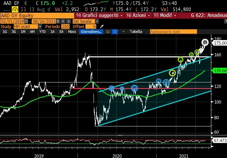The width and height of the screenshot is (227, 158).
Task: Select the 1A time range
Action: click(52, 32)
